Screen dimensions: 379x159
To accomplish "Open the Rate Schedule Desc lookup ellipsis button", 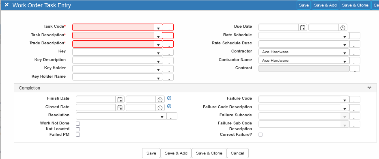I will 355,44.
